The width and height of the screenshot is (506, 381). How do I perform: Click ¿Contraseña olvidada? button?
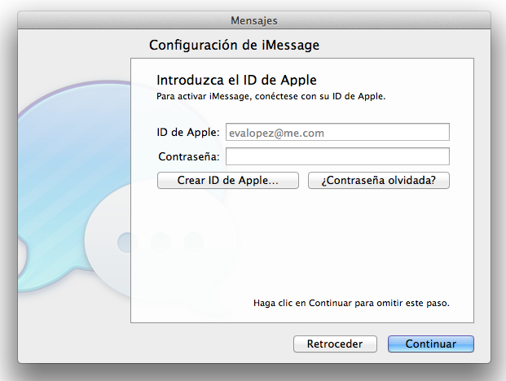click(379, 180)
